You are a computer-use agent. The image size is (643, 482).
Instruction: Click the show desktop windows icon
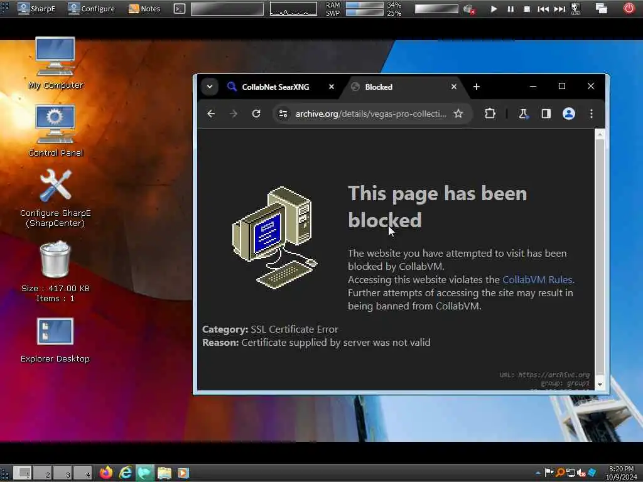point(601,9)
